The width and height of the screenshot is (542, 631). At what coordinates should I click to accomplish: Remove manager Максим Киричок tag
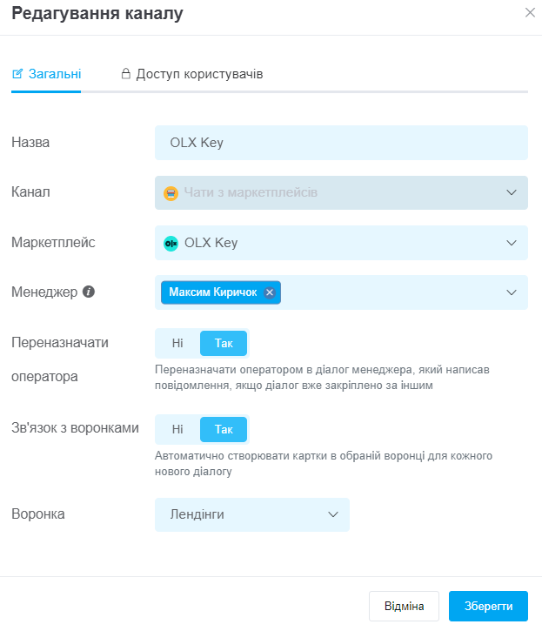270,292
